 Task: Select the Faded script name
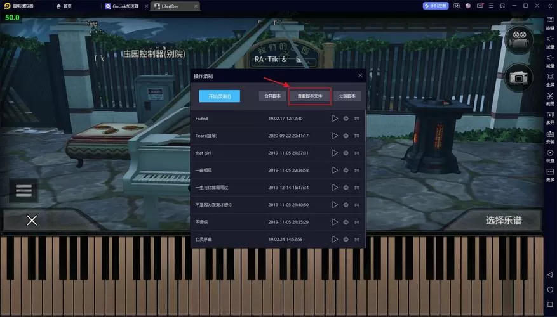tap(201, 119)
